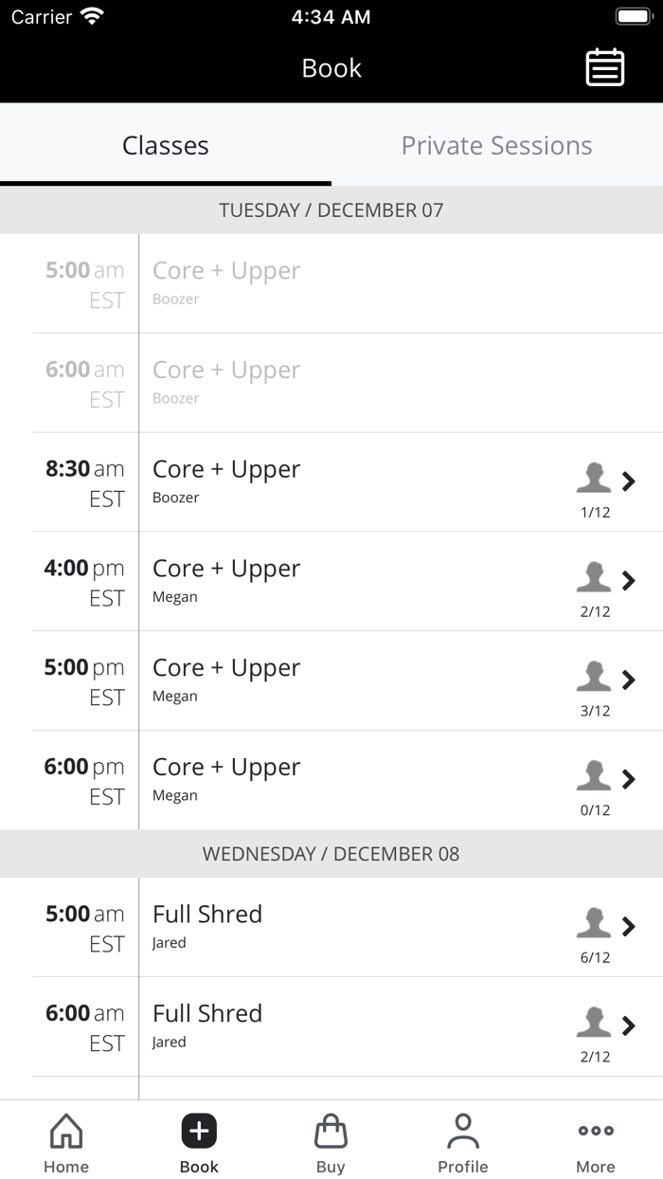Tap attendee icon showing 6/12 spots
The image size is (663, 1179).
594,924
